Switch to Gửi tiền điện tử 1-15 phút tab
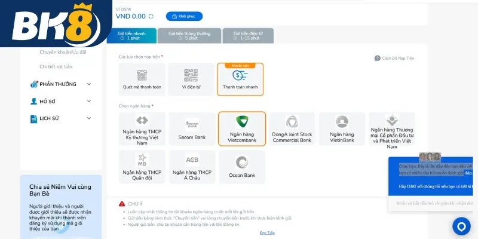478x239 pixels. (248, 36)
